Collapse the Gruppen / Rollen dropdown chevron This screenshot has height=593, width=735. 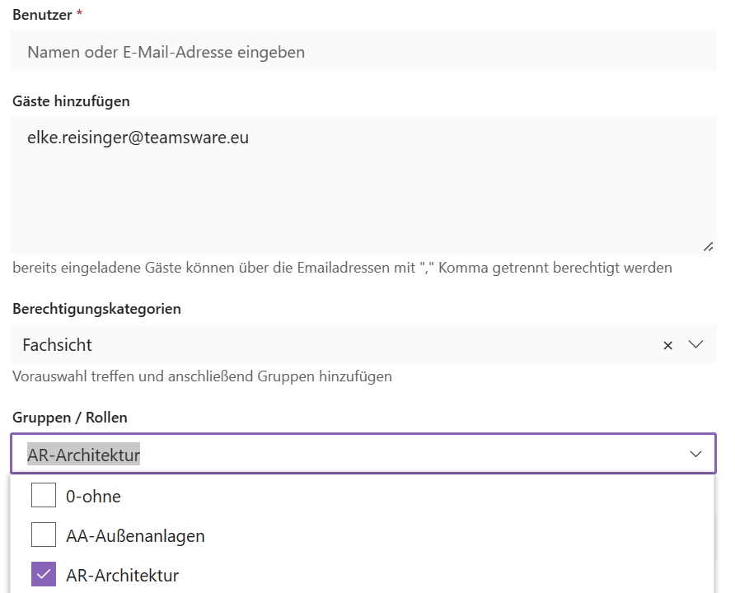(695, 454)
